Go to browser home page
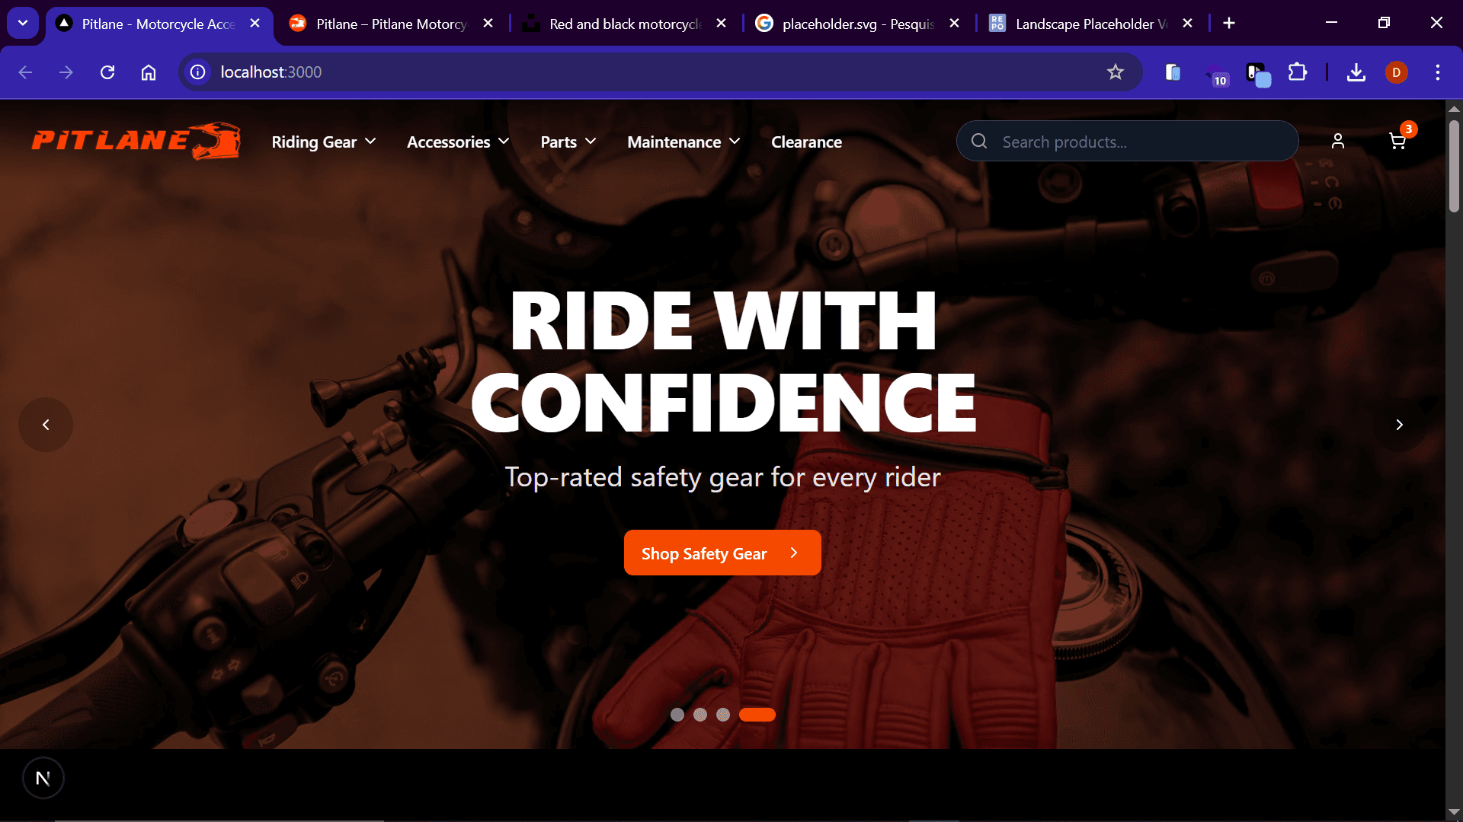 point(149,72)
